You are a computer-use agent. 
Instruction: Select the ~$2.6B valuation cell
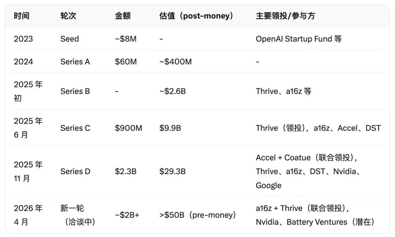click(172, 91)
